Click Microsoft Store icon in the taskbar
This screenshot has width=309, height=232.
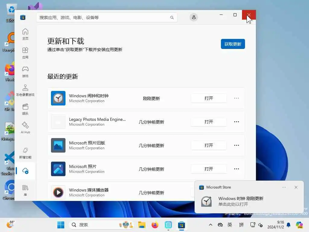(x=181, y=225)
